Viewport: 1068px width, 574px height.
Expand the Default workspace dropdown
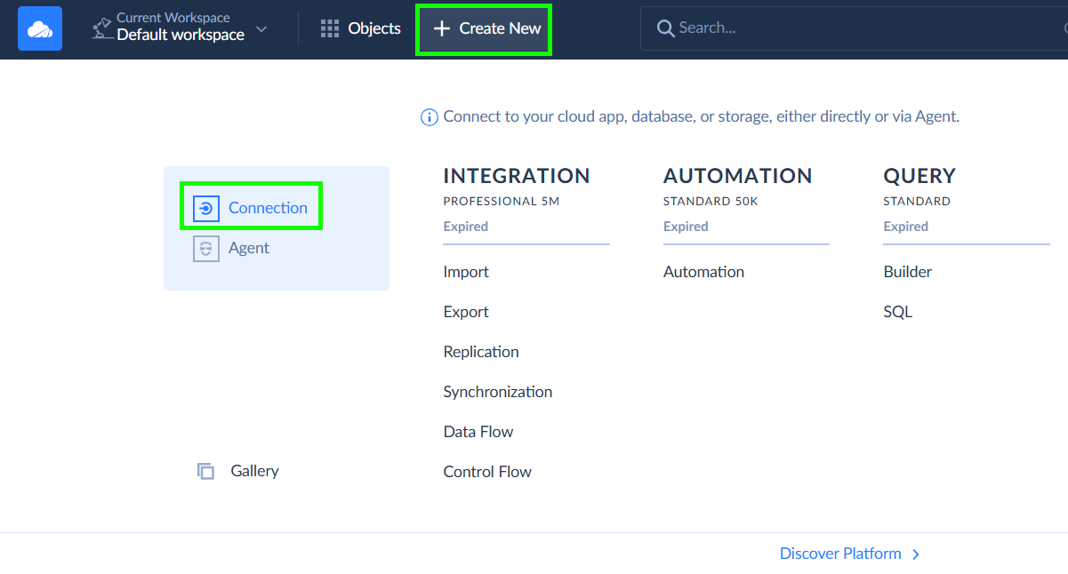[261, 29]
